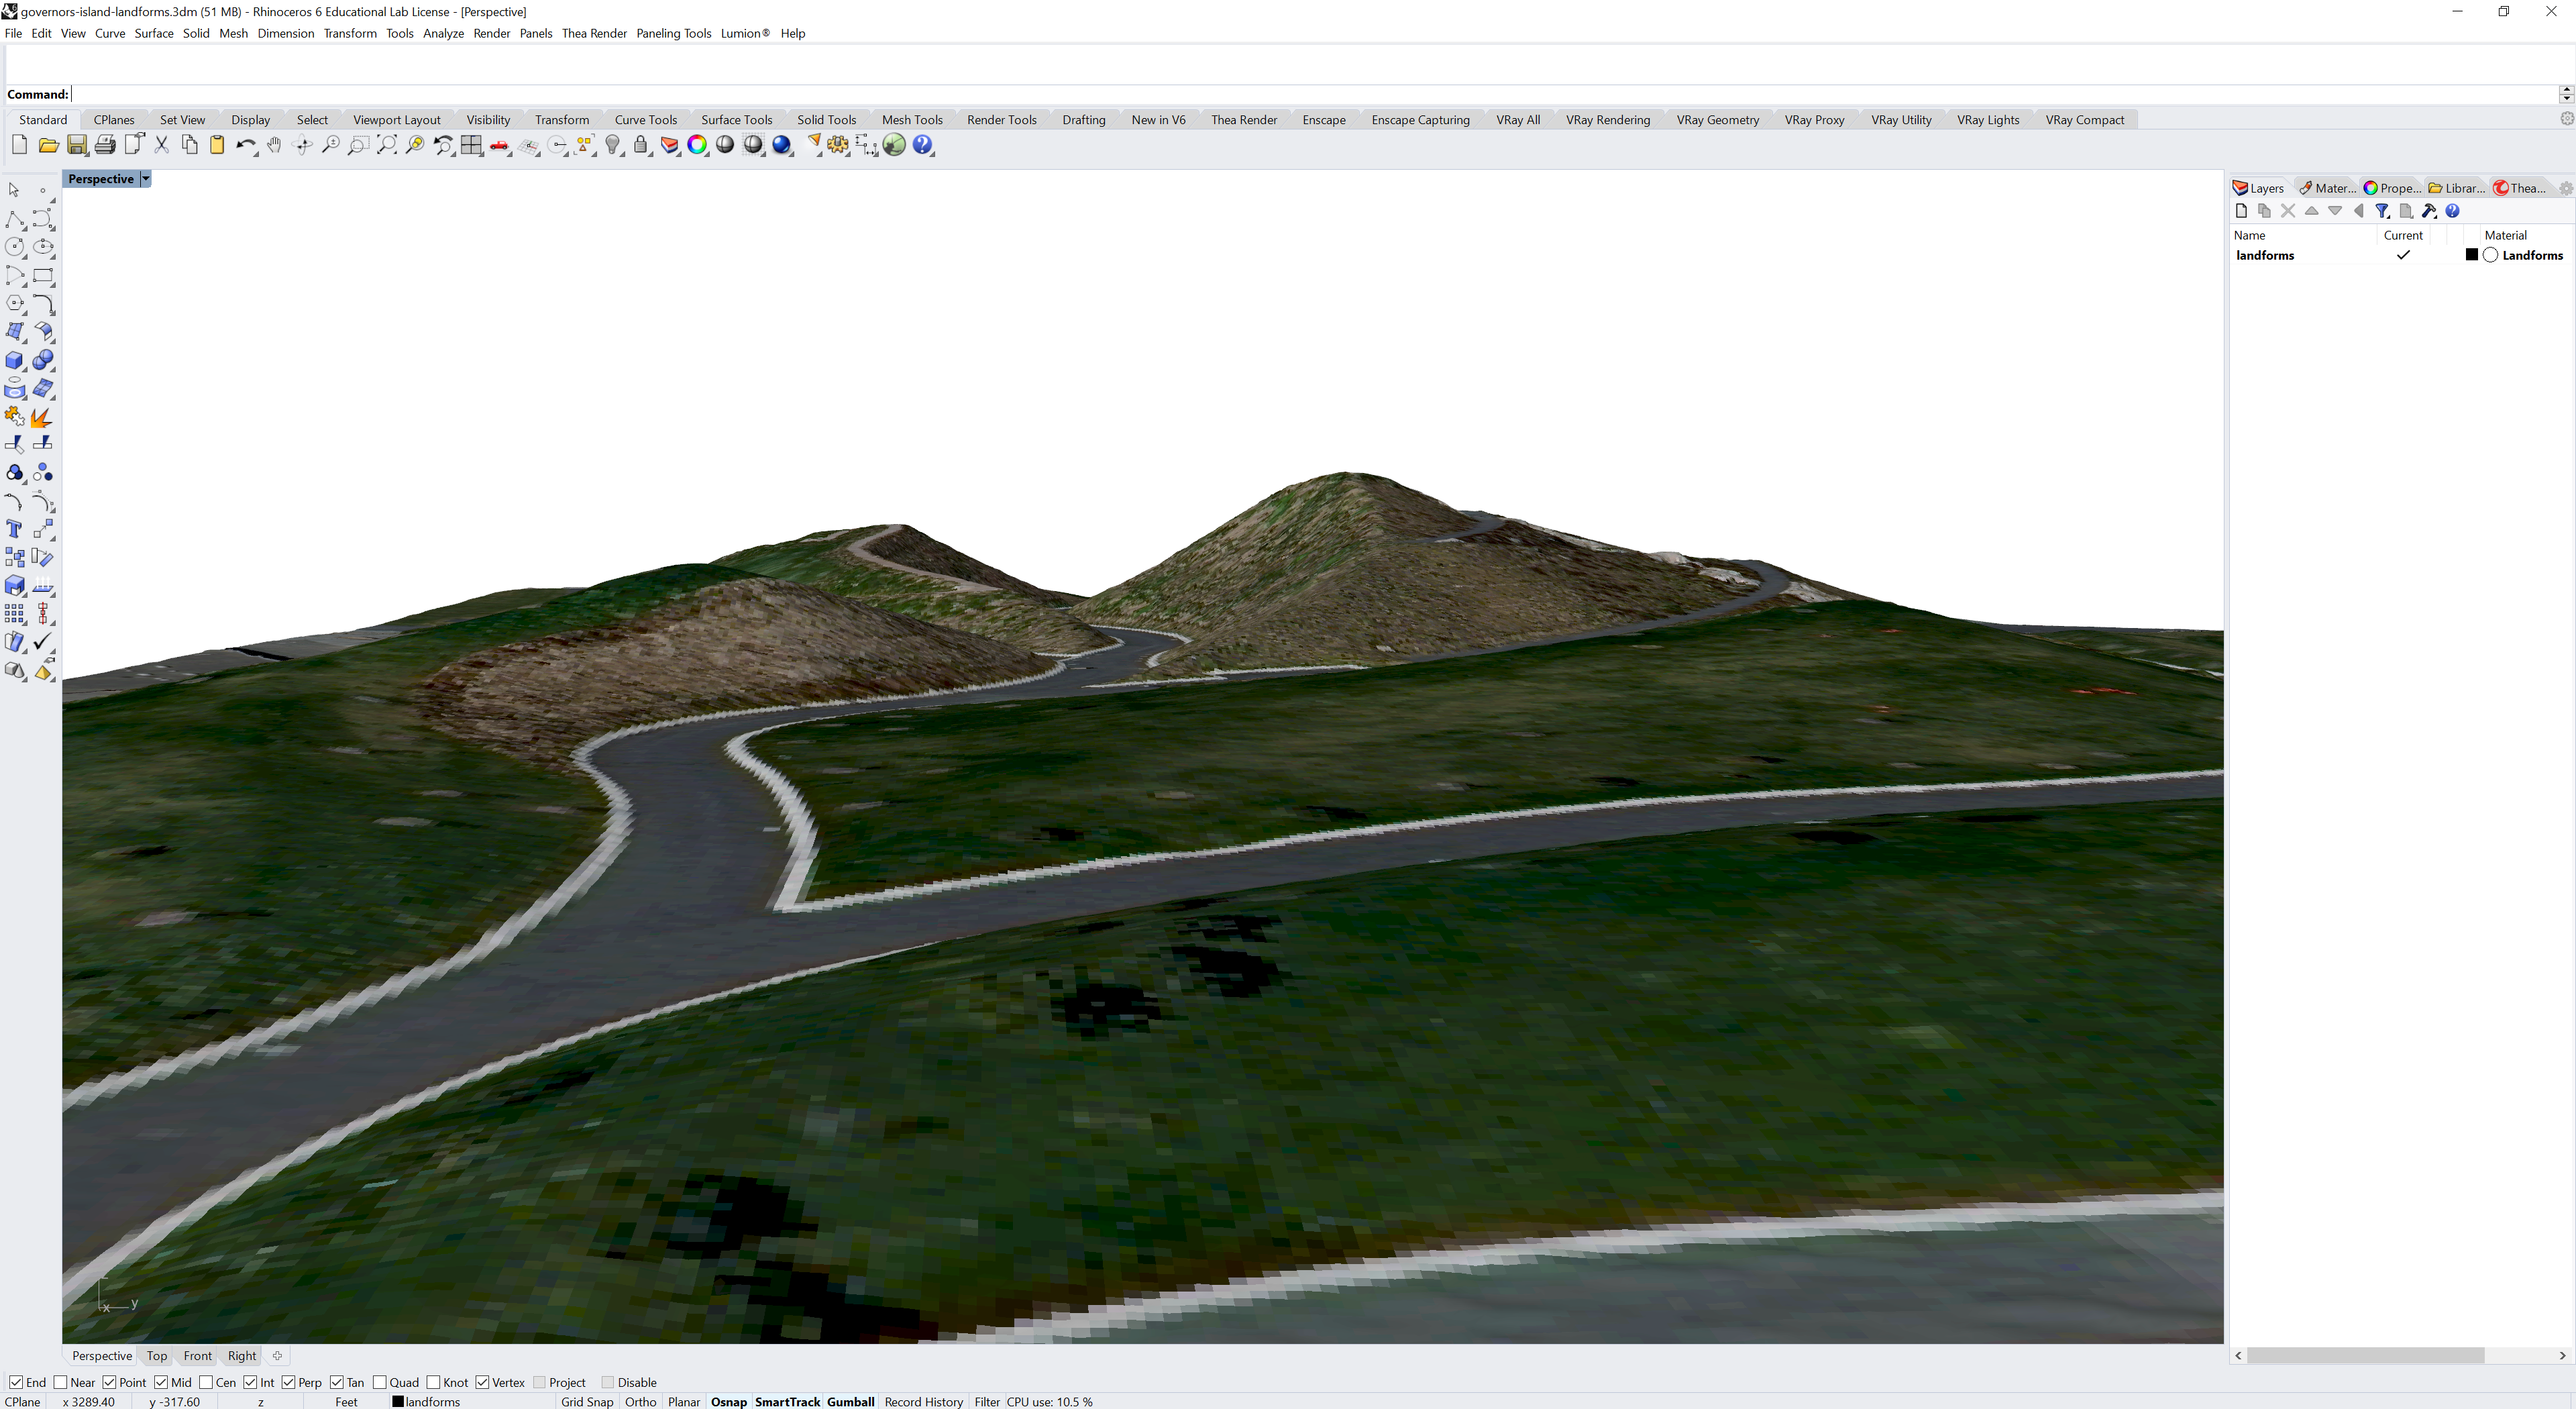Uncheck the Vertex osnap checkbox
This screenshot has width=2576, height=1409.
point(482,1382)
